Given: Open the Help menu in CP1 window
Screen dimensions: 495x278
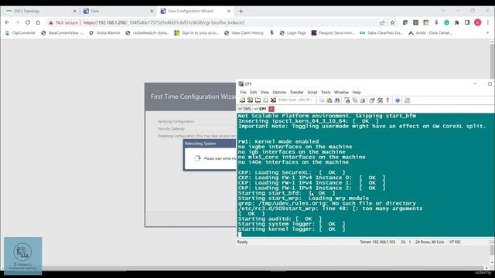Looking at the screenshot, I should pyautogui.click(x=357, y=92).
